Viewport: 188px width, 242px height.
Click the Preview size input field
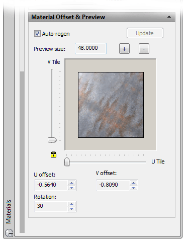point(90,48)
